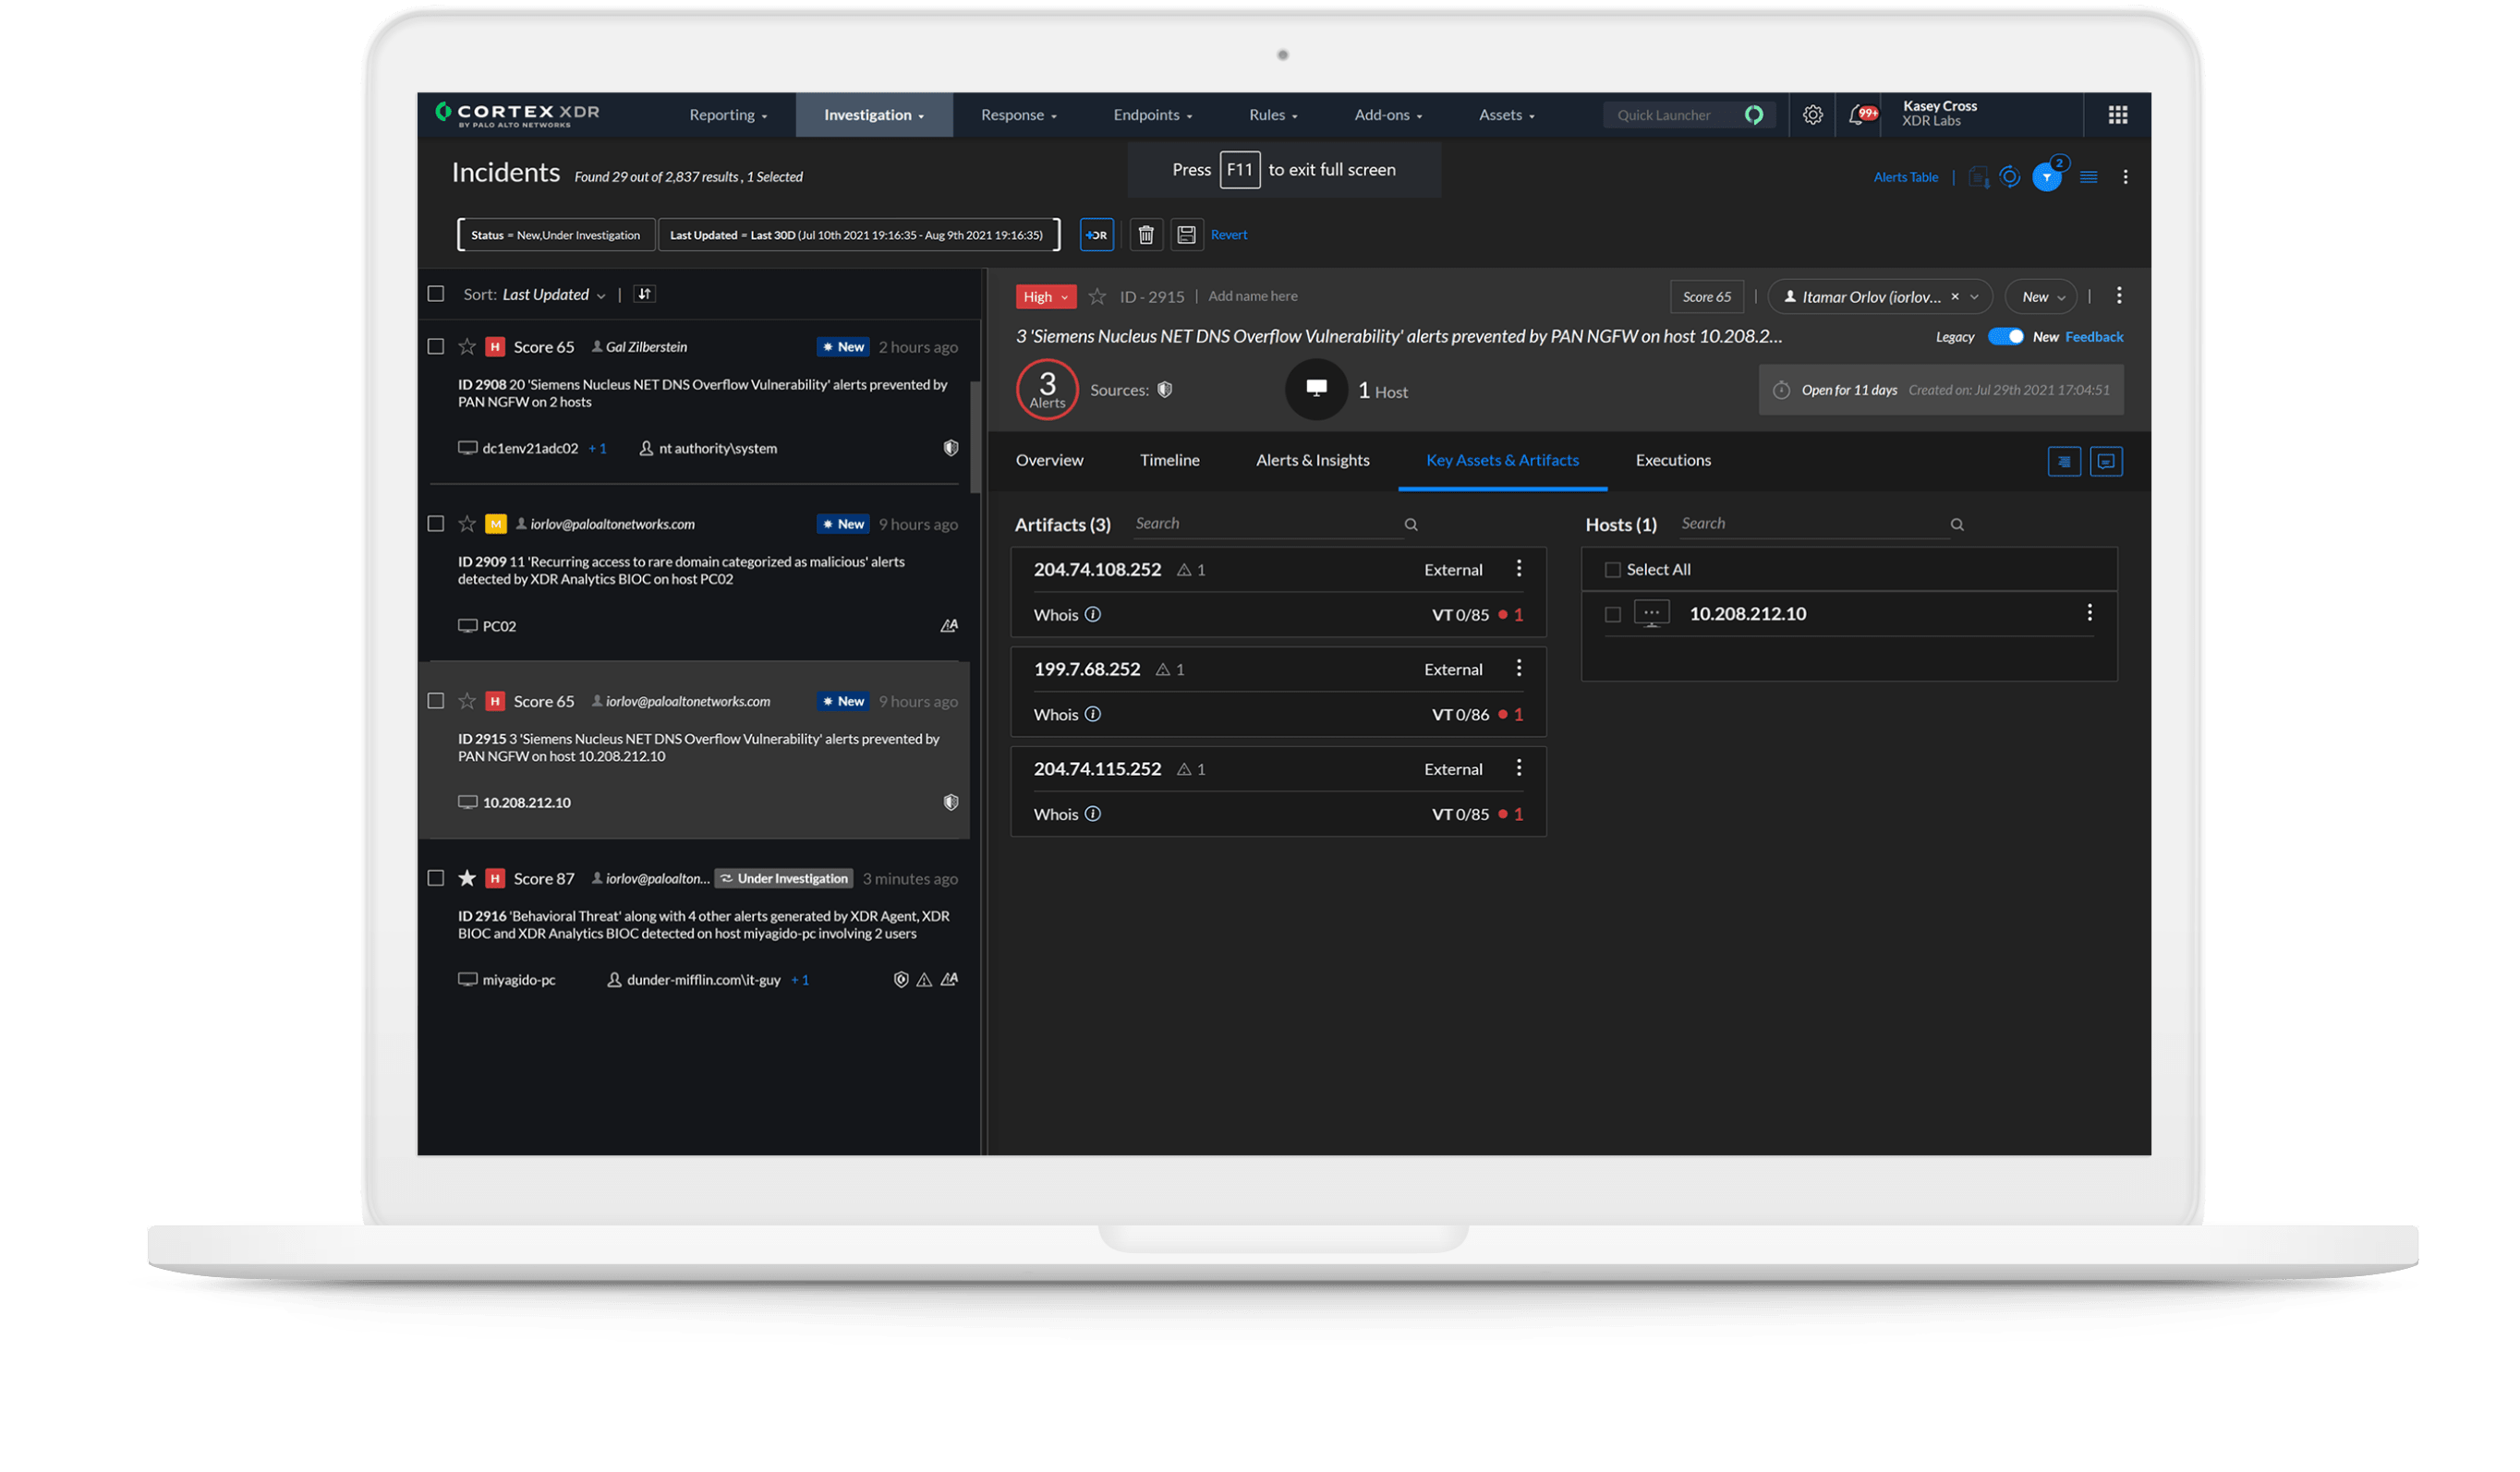Expand the High severity dropdown
Viewport: 2520px width, 1472px height.
pyautogui.click(x=1045, y=297)
